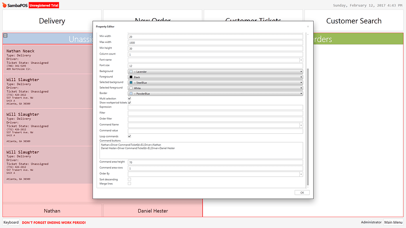Open the Background color dropdown showing Lavender

pos(300,71)
